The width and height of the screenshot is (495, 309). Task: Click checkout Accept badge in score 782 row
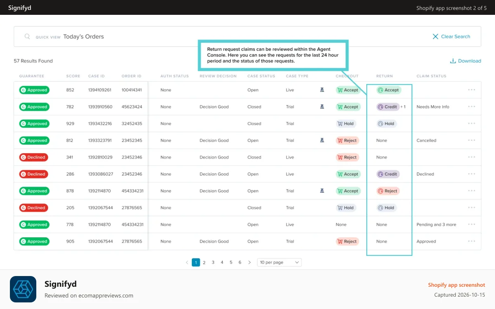click(348, 107)
